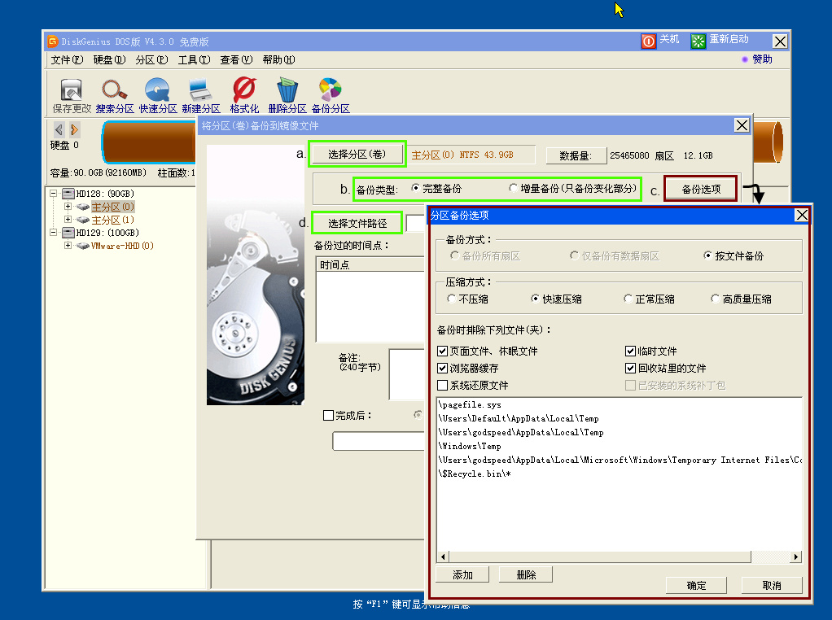Toggle 临时文件 temporary files checkbox

(630, 351)
